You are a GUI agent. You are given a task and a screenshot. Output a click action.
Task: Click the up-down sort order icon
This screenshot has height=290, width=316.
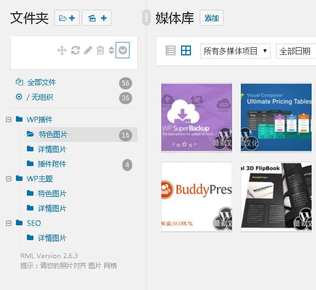pos(111,50)
